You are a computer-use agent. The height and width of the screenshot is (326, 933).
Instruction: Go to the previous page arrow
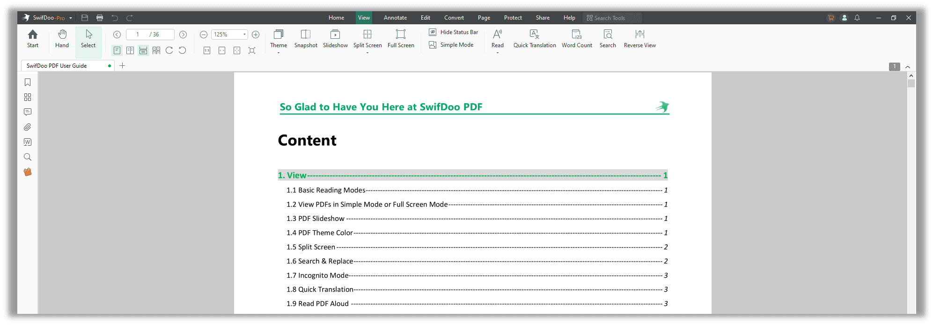[x=117, y=35]
